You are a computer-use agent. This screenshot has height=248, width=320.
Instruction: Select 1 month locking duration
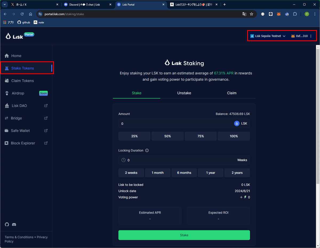(x=158, y=173)
